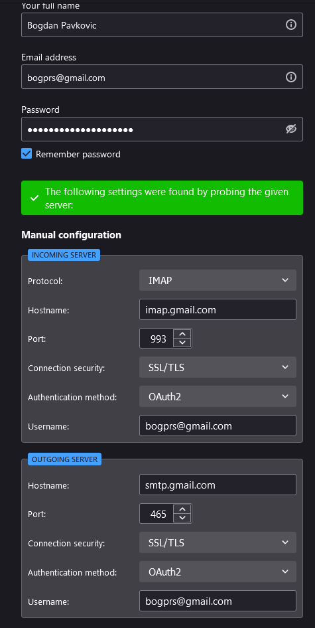
Task: Uncheck the Remember password checkbox
Action: (27, 154)
